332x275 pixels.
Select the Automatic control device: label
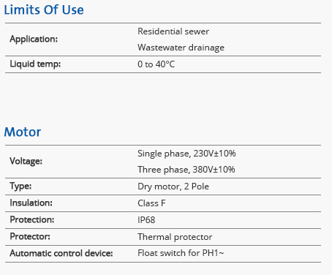click(61, 253)
